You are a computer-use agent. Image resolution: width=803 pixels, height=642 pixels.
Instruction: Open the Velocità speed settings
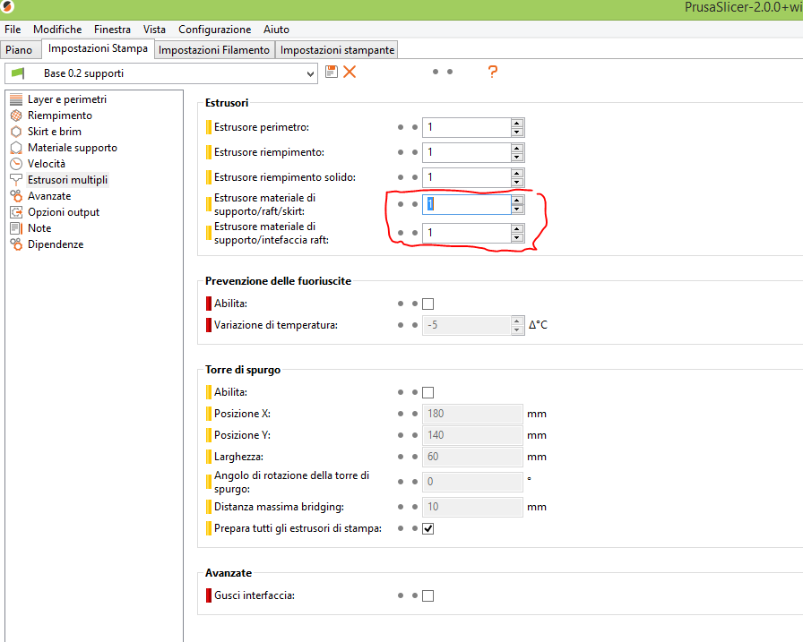46,164
